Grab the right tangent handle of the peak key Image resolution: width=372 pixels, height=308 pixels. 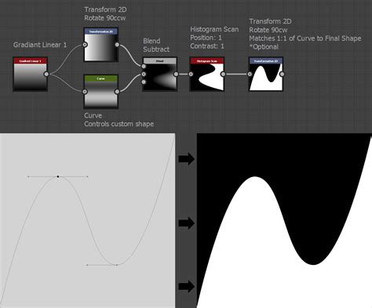coord(88,177)
